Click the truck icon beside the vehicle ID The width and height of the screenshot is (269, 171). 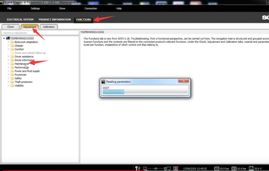point(8,38)
